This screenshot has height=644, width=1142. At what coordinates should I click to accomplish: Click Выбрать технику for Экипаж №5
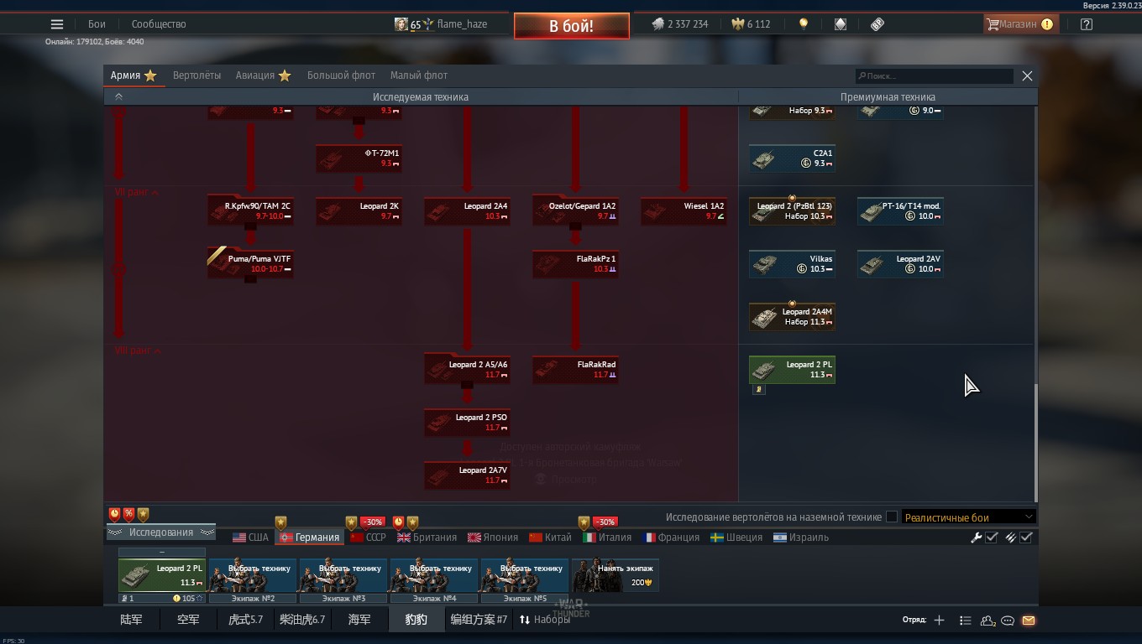(525, 575)
